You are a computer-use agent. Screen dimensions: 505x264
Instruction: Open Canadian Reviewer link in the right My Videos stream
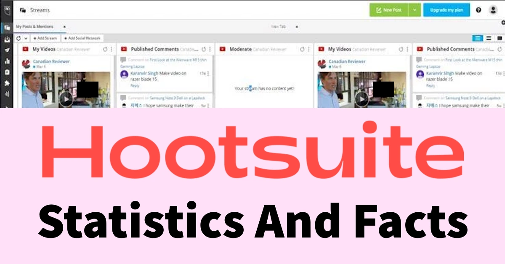coord(347,61)
